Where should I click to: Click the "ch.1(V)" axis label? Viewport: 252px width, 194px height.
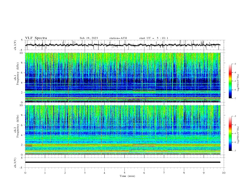[15, 45]
